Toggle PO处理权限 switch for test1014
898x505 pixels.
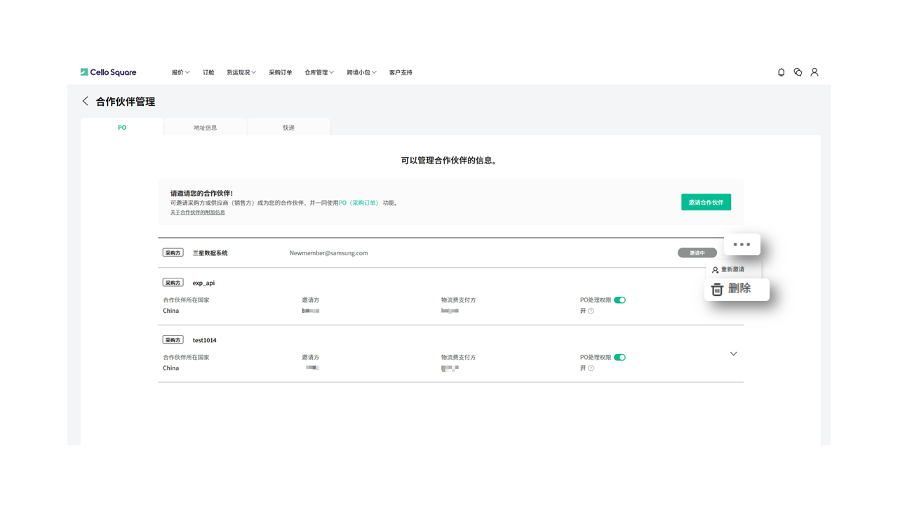[619, 358]
